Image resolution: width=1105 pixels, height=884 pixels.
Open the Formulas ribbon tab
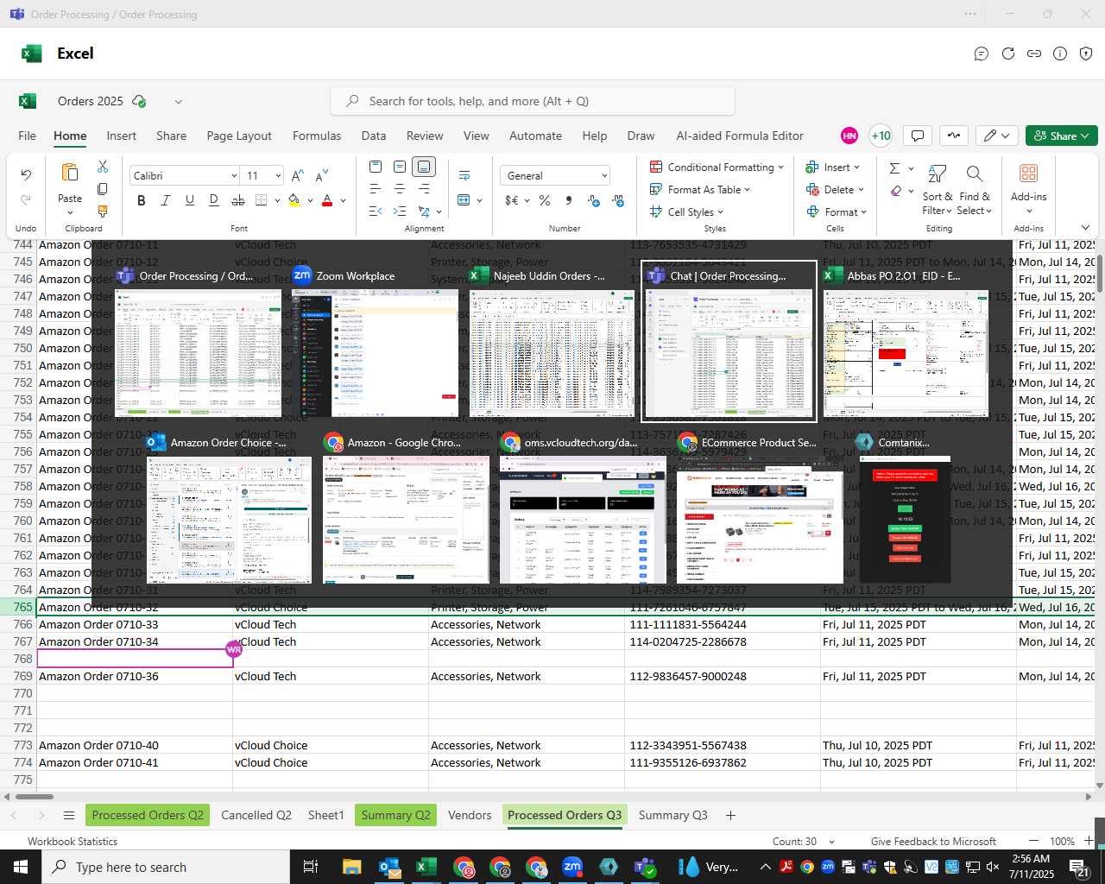pos(317,136)
